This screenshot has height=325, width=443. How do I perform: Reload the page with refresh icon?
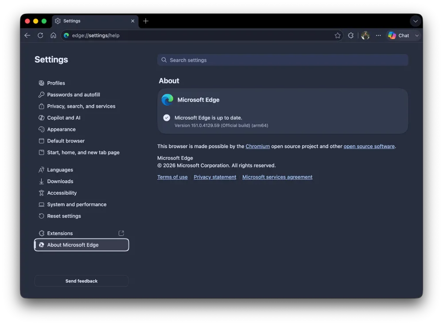(x=40, y=35)
